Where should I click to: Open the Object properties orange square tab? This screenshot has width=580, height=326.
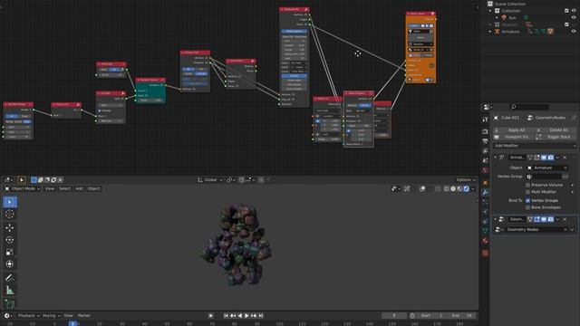pyautogui.click(x=486, y=183)
